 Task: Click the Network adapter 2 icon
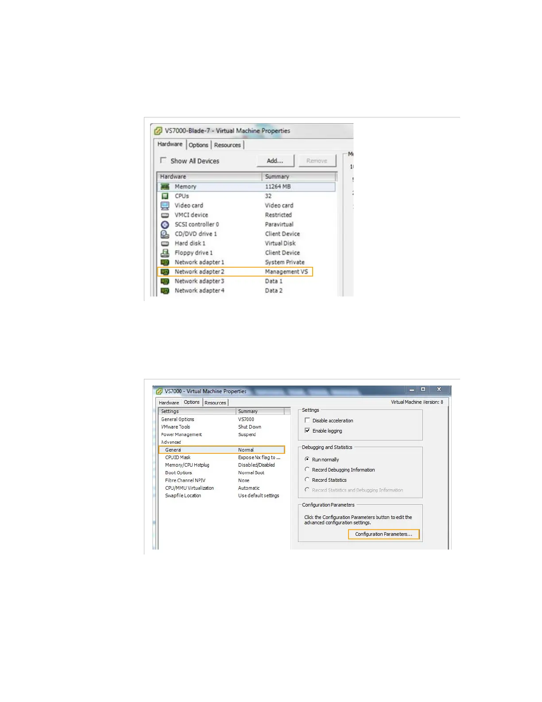tap(165, 272)
